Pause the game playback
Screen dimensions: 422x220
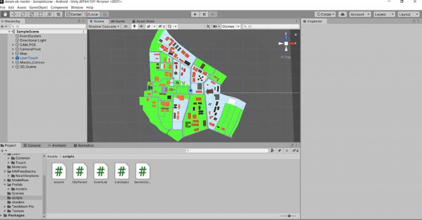204,14
